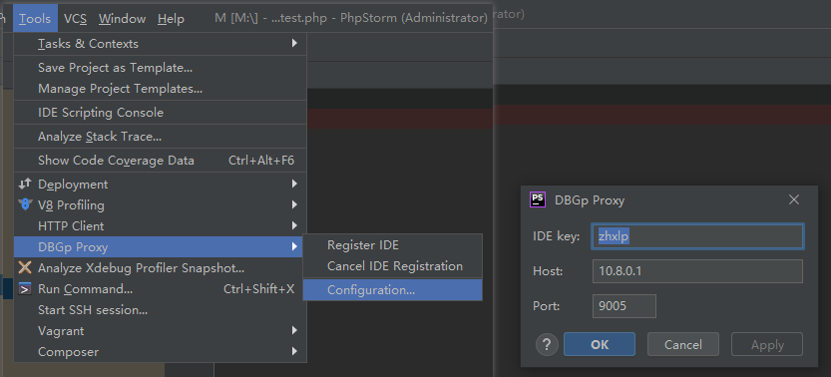Choose Manage Project Templates
The image size is (831, 377).
(x=160, y=89)
